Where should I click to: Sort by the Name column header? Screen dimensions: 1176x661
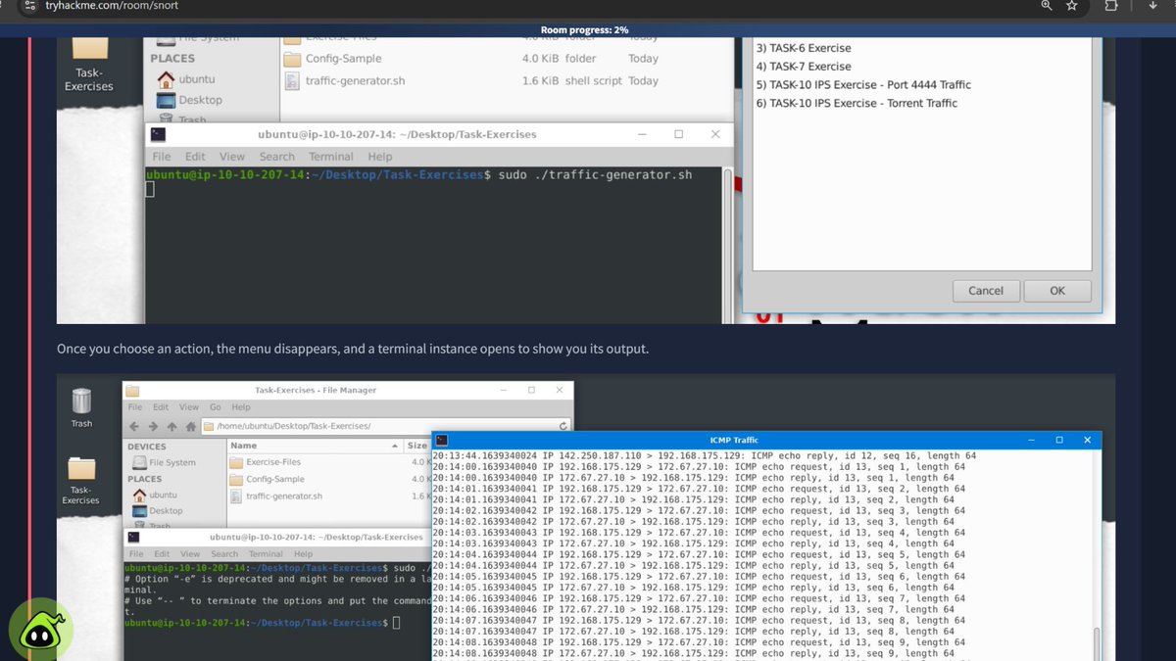(314, 446)
